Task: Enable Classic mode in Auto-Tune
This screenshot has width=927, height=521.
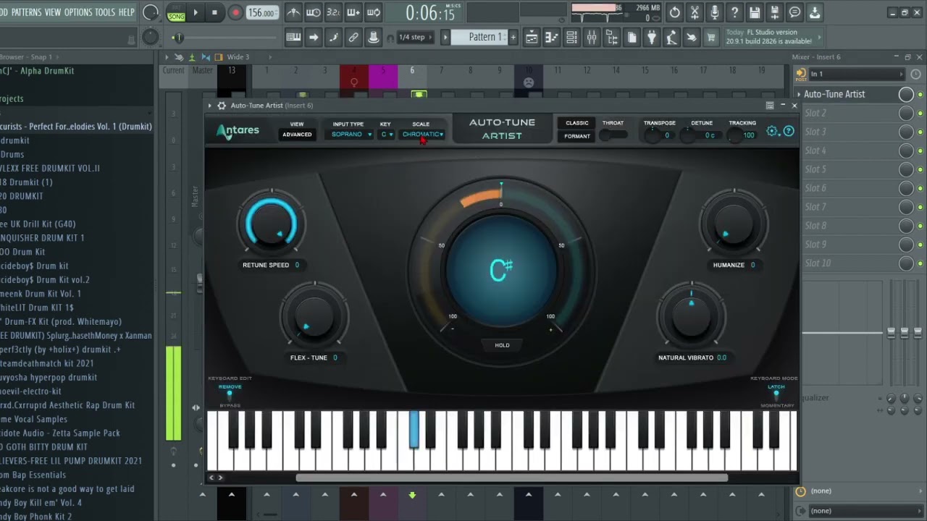Action: (577, 123)
